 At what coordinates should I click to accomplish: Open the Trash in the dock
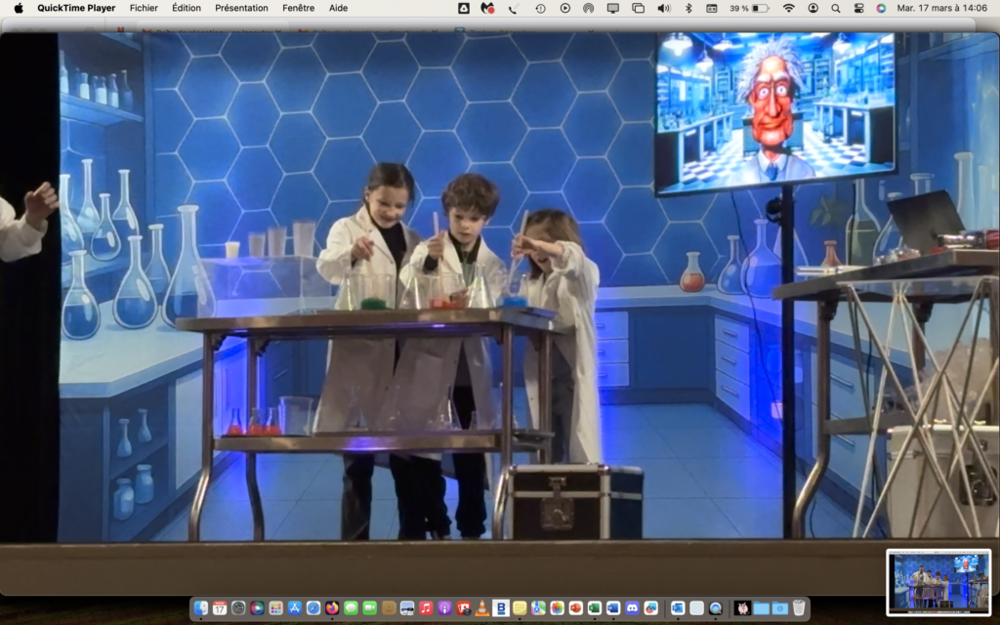coord(799,607)
